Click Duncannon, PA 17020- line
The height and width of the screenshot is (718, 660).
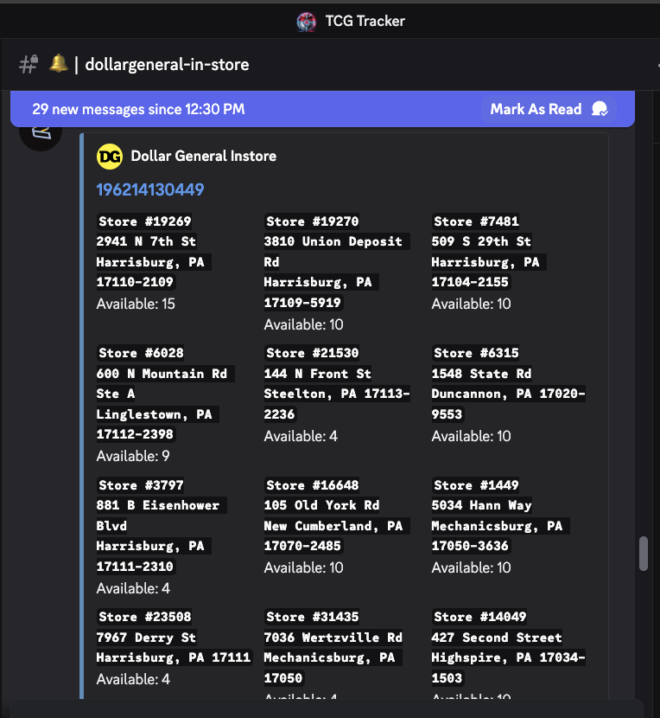[509, 394]
